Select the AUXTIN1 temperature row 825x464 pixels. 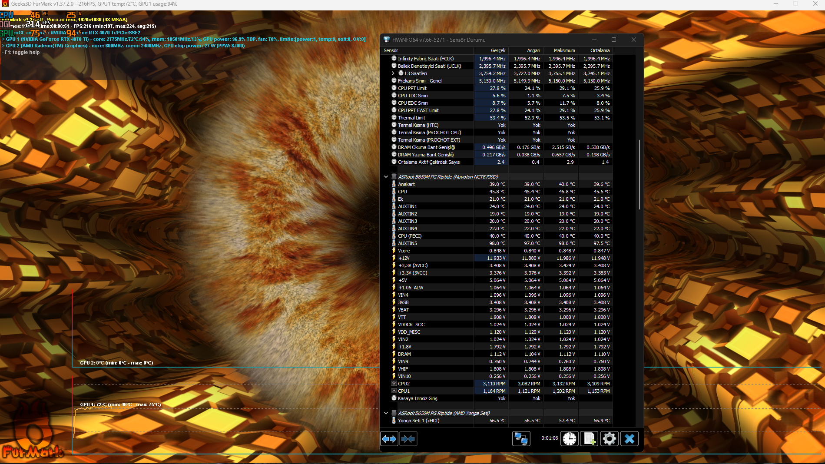(497, 206)
